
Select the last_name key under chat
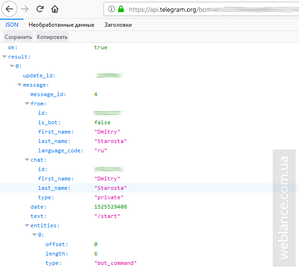(54, 188)
